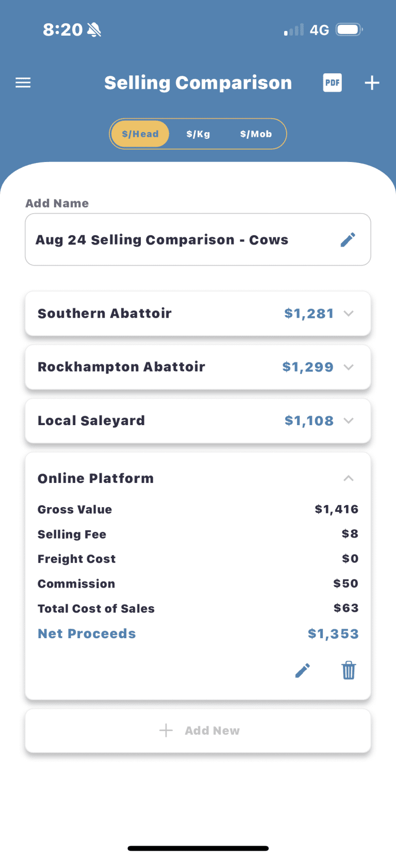
Task: Collapse the Online Platform section
Action: [x=349, y=478]
